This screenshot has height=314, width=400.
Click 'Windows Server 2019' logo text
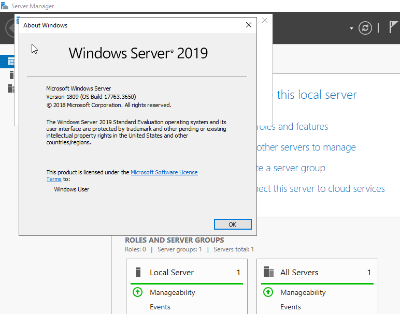(x=138, y=53)
